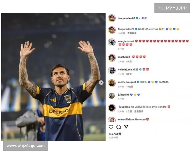193x154 pixels.
Task: View 49次赞 likes on memebouquet comment
Action: 130,87
